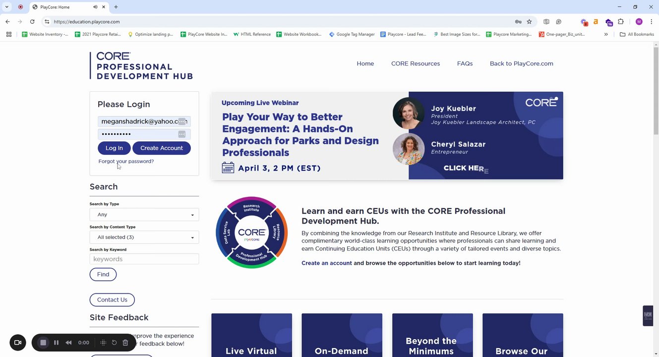Viewport: 659px width, 357px height.
Task: Mute the tab via the speaker icon
Action: [x=94, y=7]
